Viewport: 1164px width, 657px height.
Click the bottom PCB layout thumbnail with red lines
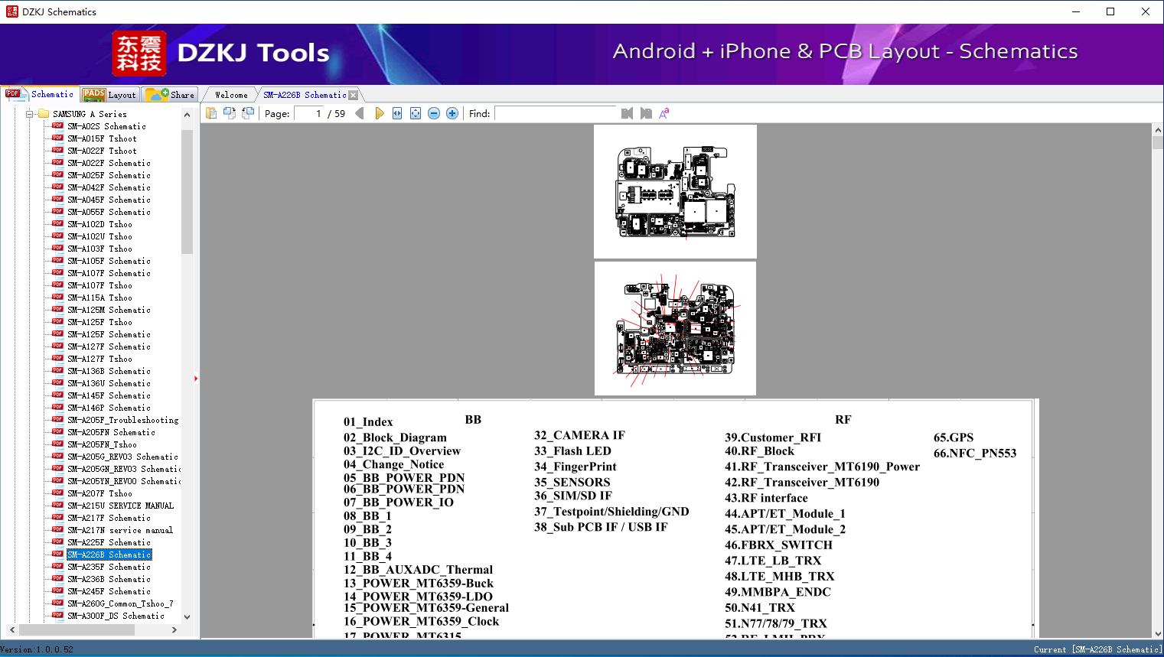pos(675,329)
